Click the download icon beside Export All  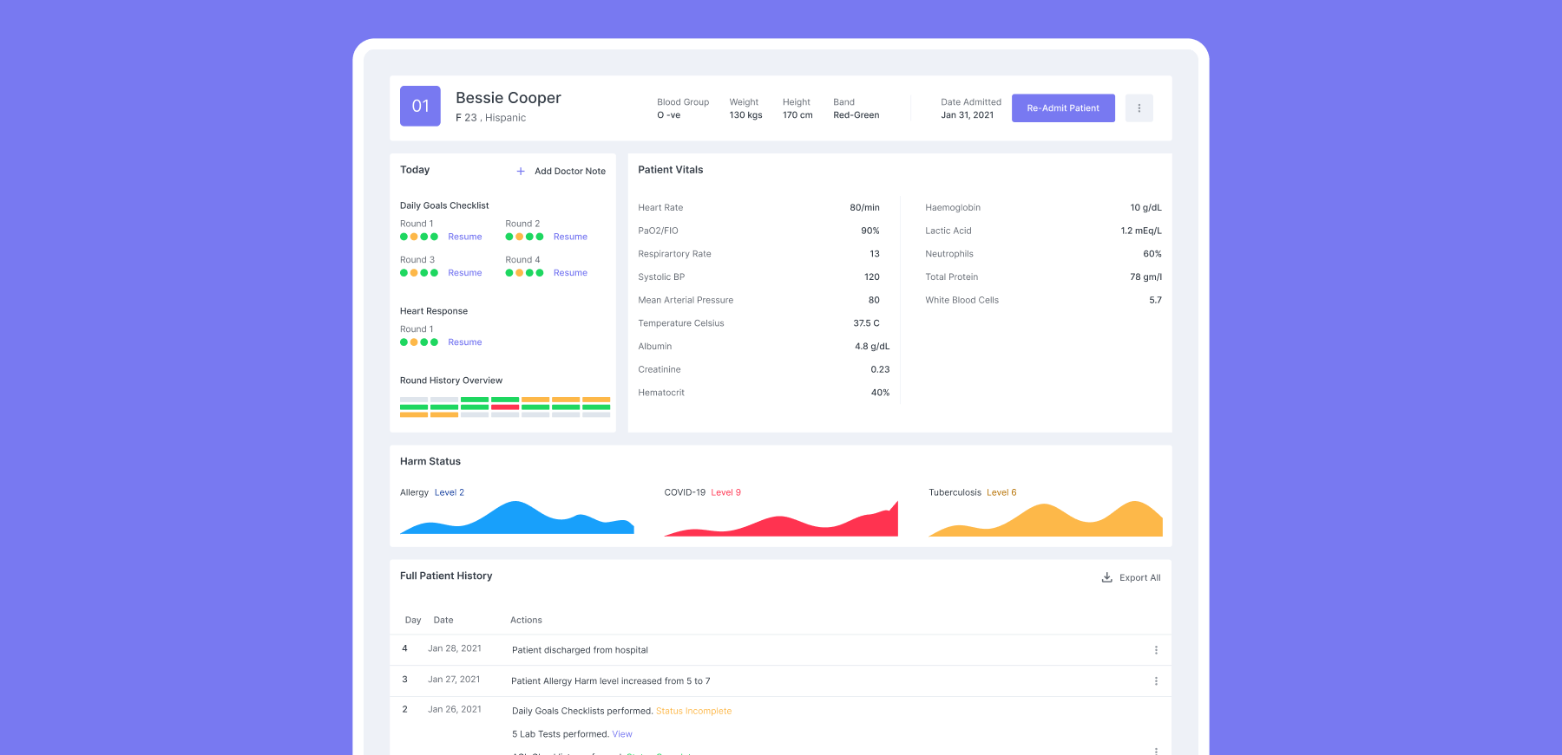pyautogui.click(x=1106, y=577)
